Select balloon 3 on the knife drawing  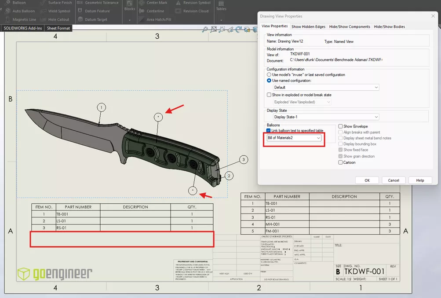click(x=243, y=159)
